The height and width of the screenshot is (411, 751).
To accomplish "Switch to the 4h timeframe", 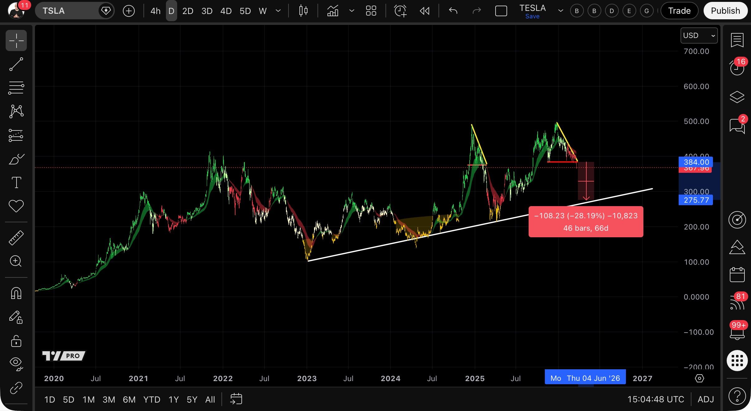I will click(155, 11).
